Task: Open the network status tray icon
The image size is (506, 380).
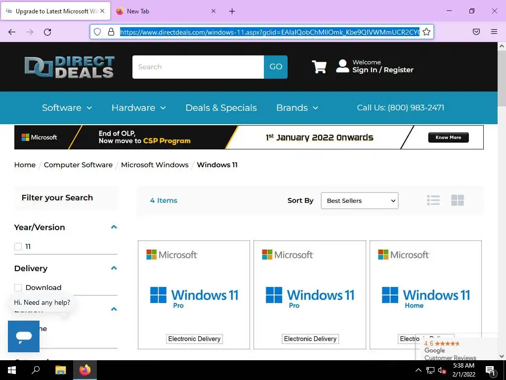Action: pyautogui.click(x=430, y=370)
